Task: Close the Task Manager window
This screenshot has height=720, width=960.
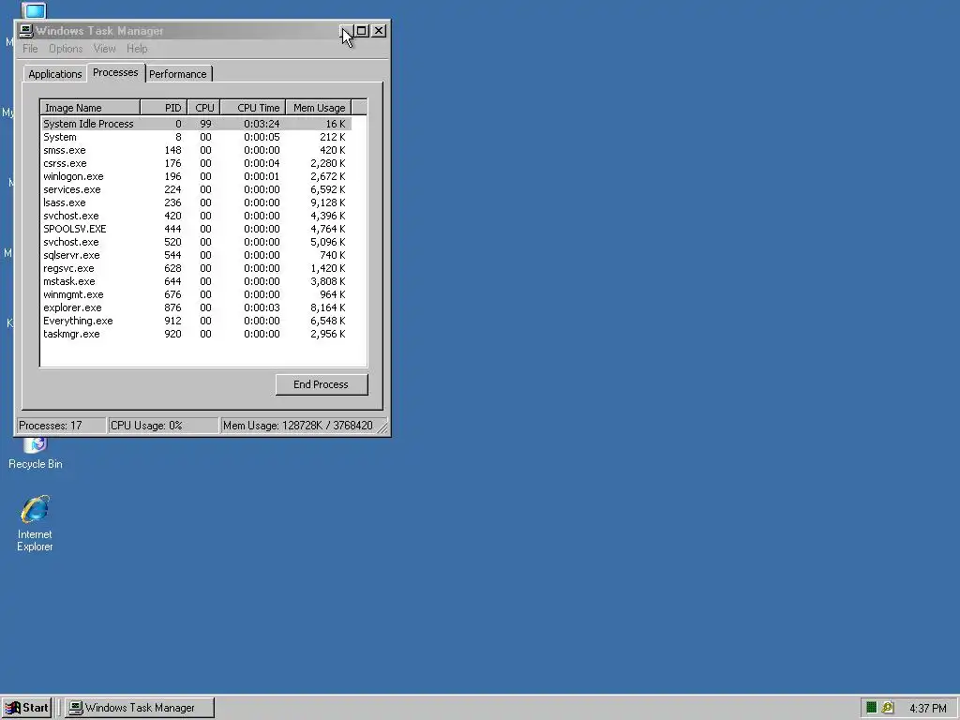Action: click(x=379, y=31)
